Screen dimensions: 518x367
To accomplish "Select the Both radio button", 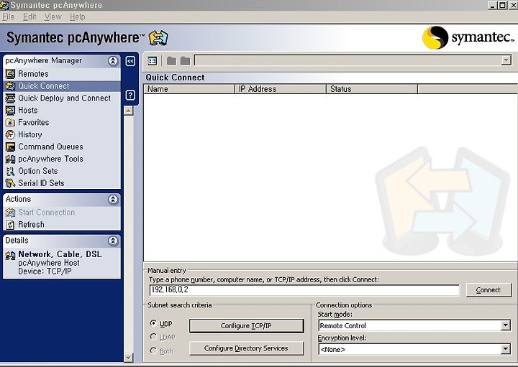I will click(153, 350).
